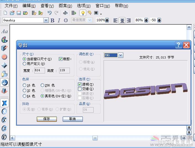Toggle outline text style
Viewport: 195px width, 148px height.
pos(66,20)
